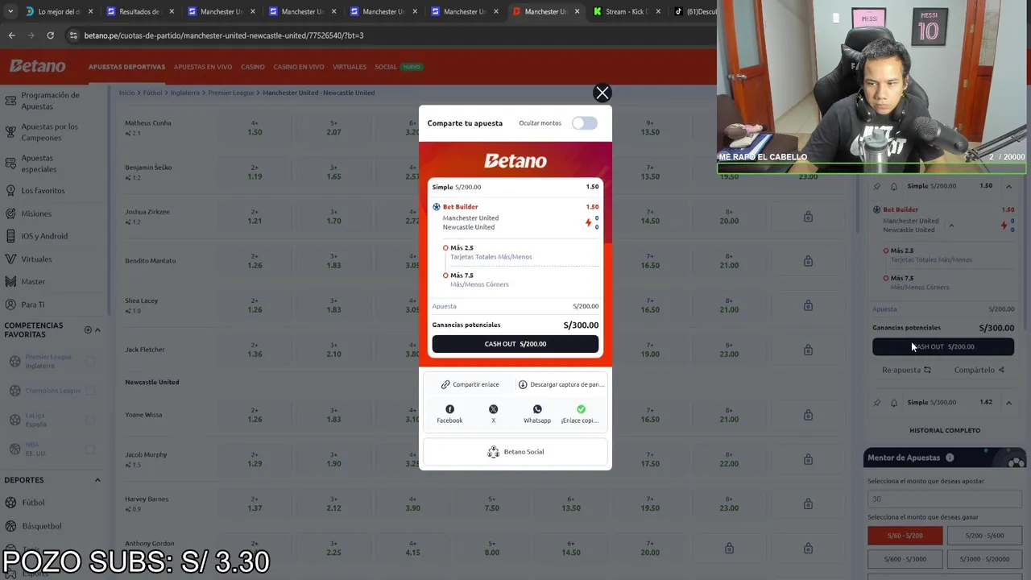
Task: Expand the Simple S/300.00 bet
Action: pos(1008,402)
